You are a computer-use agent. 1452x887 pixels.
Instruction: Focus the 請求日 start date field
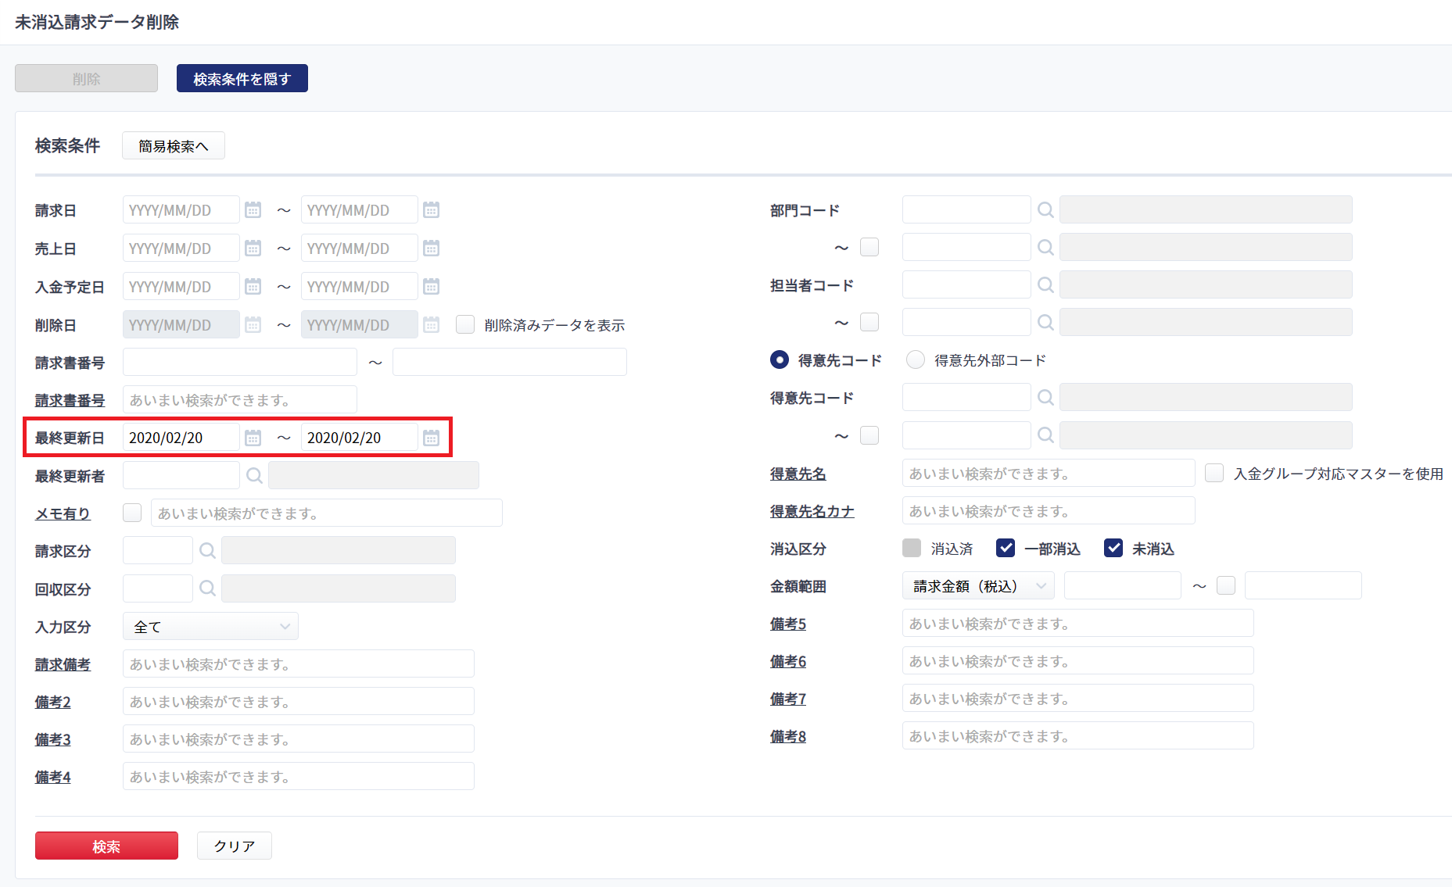coord(181,209)
